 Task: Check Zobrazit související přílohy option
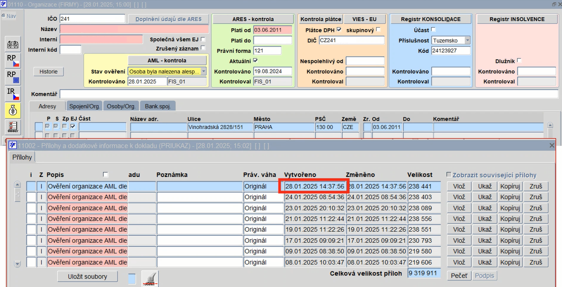pos(449,174)
